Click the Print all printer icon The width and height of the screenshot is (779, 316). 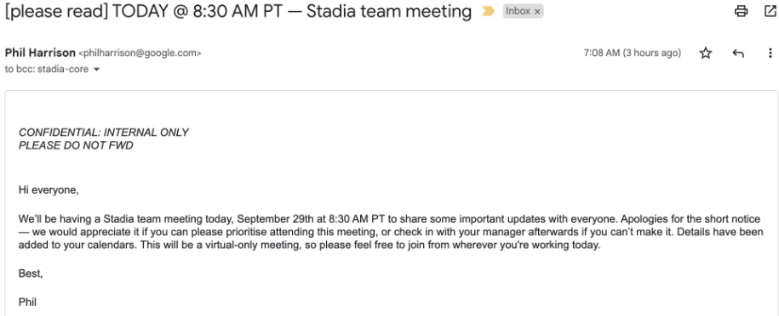point(741,11)
